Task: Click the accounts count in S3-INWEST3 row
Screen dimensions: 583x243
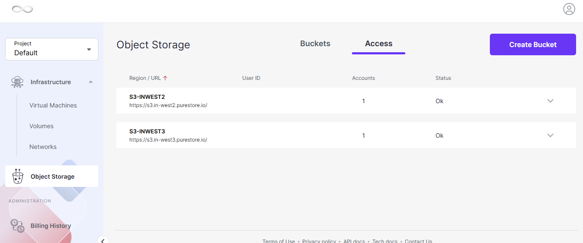Action: (x=364, y=136)
